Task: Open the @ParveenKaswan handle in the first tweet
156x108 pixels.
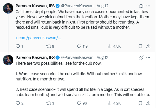Action: pos(77,6)
